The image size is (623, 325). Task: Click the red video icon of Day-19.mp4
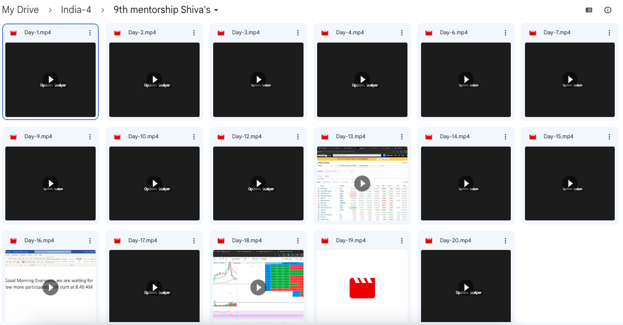click(362, 287)
